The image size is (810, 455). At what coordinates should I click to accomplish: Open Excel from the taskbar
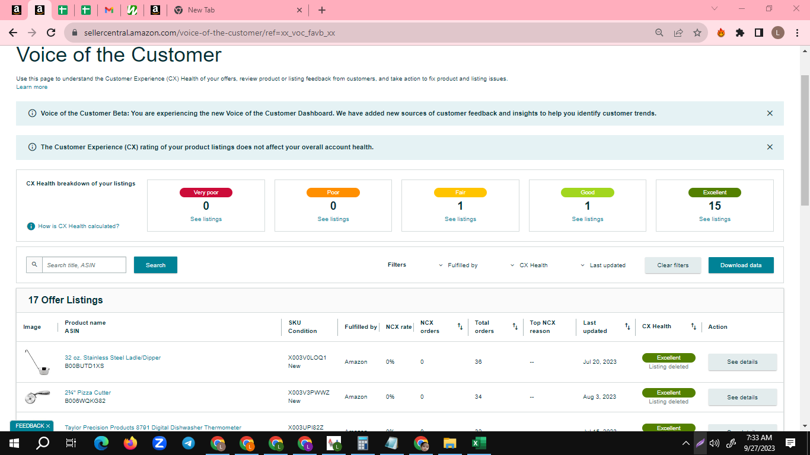pos(479,443)
